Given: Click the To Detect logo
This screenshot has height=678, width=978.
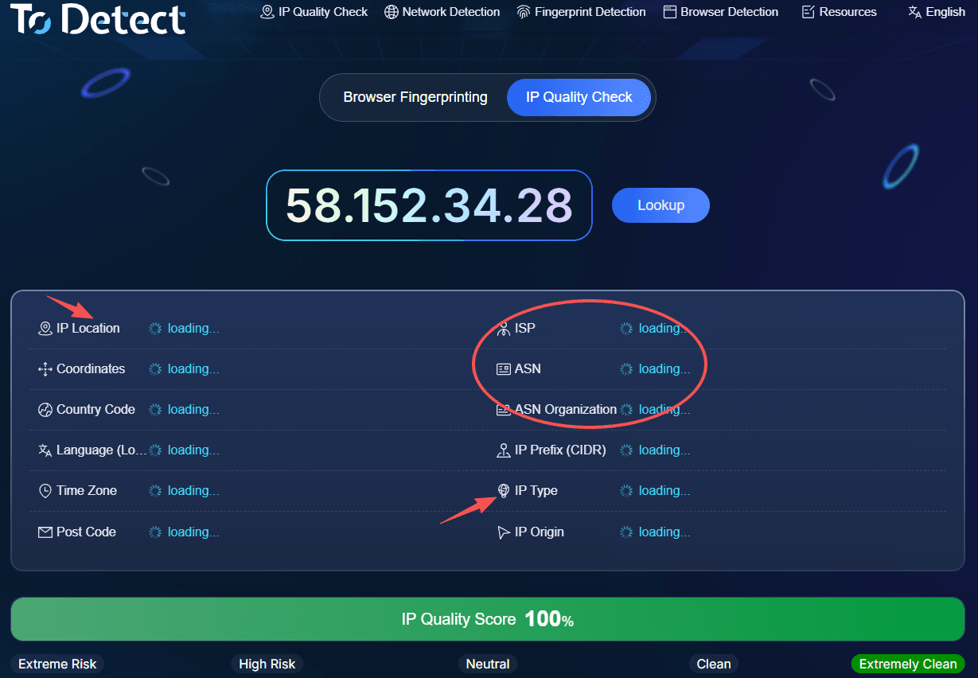Looking at the screenshot, I should pos(98,18).
